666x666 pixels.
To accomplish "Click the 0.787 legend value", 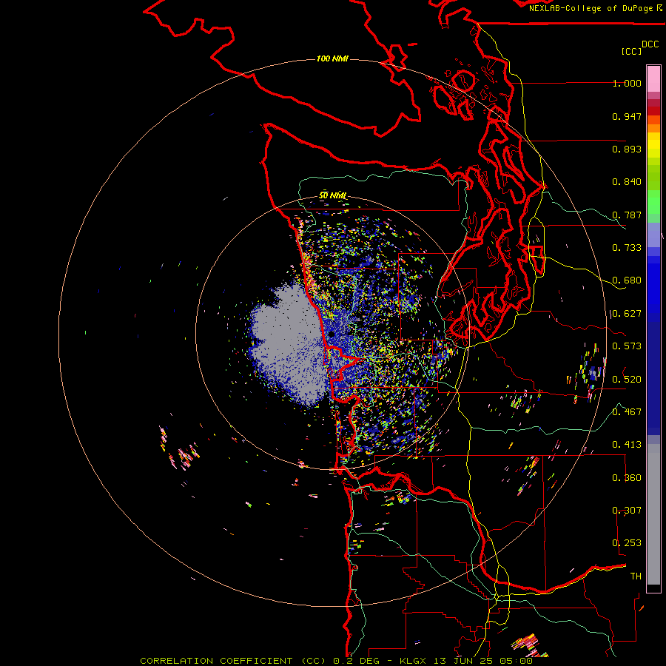I will (x=627, y=215).
